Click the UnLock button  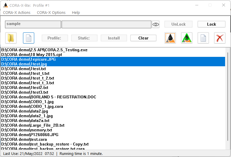coord(178,24)
